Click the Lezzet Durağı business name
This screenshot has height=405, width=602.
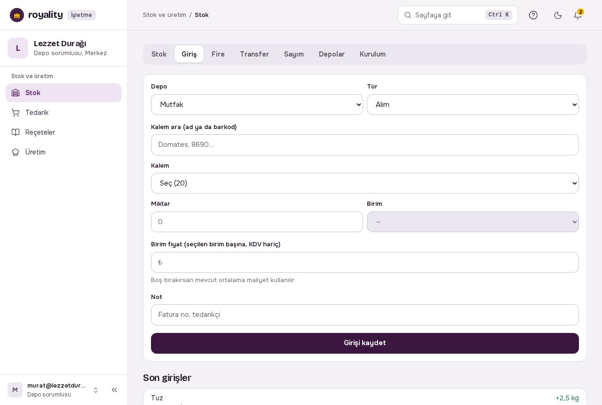[x=60, y=43]
